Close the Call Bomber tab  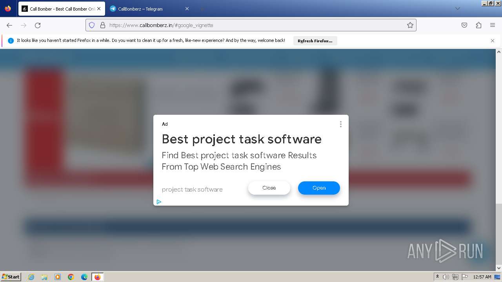[99, 9]
